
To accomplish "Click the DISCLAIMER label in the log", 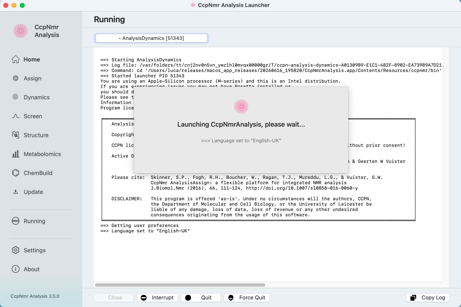I will coord(127,199).
